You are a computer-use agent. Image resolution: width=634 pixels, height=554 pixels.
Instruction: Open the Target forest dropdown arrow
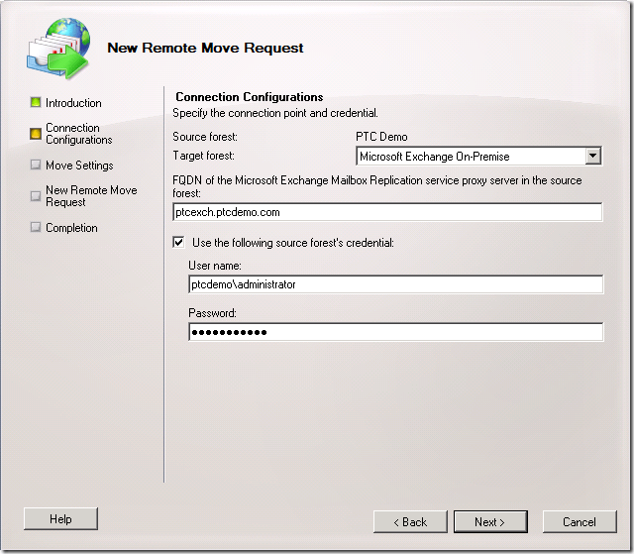(x=592, y=156)
